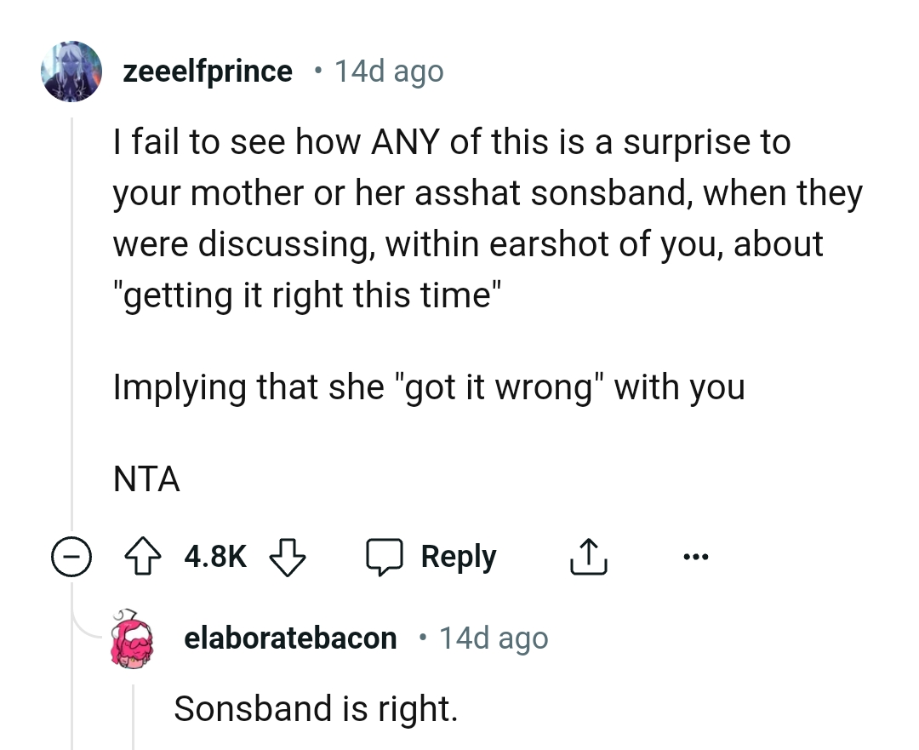Click the share upload-arrow icon

[x=587, y=558]
